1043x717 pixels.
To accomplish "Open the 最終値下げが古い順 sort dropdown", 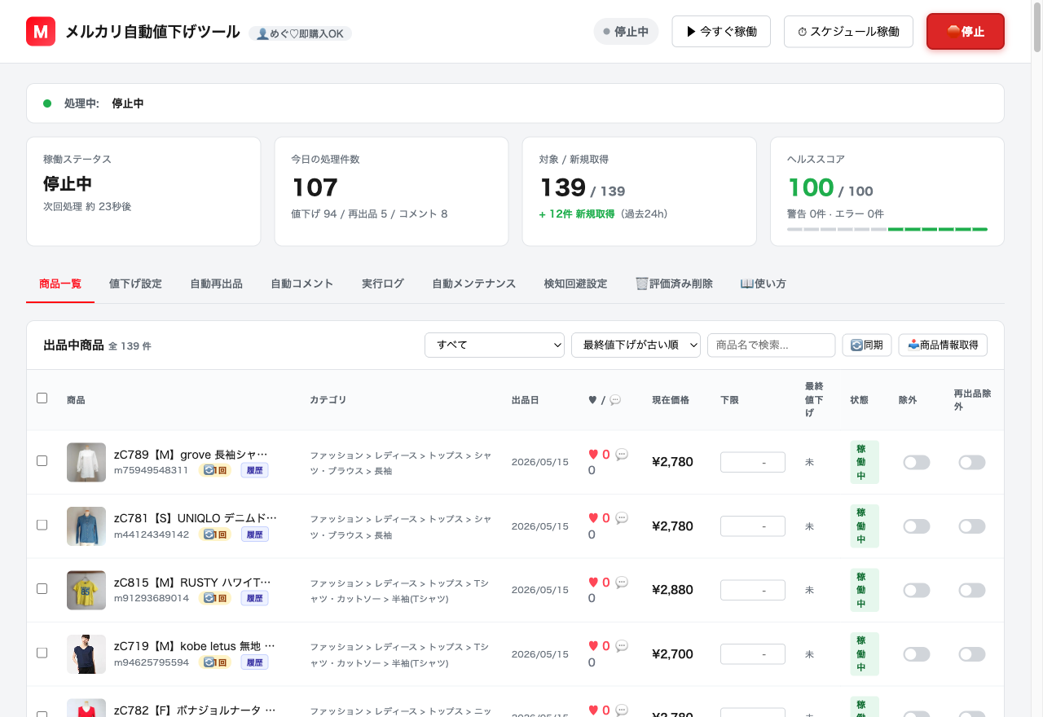I will [x=636, y=345].
